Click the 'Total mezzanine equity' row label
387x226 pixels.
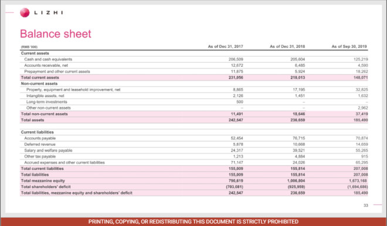43,181
